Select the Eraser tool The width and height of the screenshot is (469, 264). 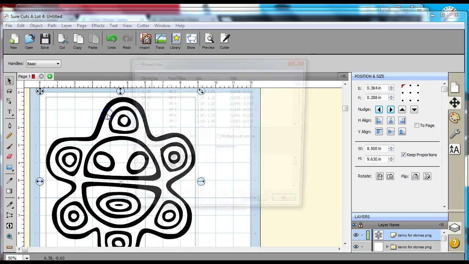(x=10, y=157)
